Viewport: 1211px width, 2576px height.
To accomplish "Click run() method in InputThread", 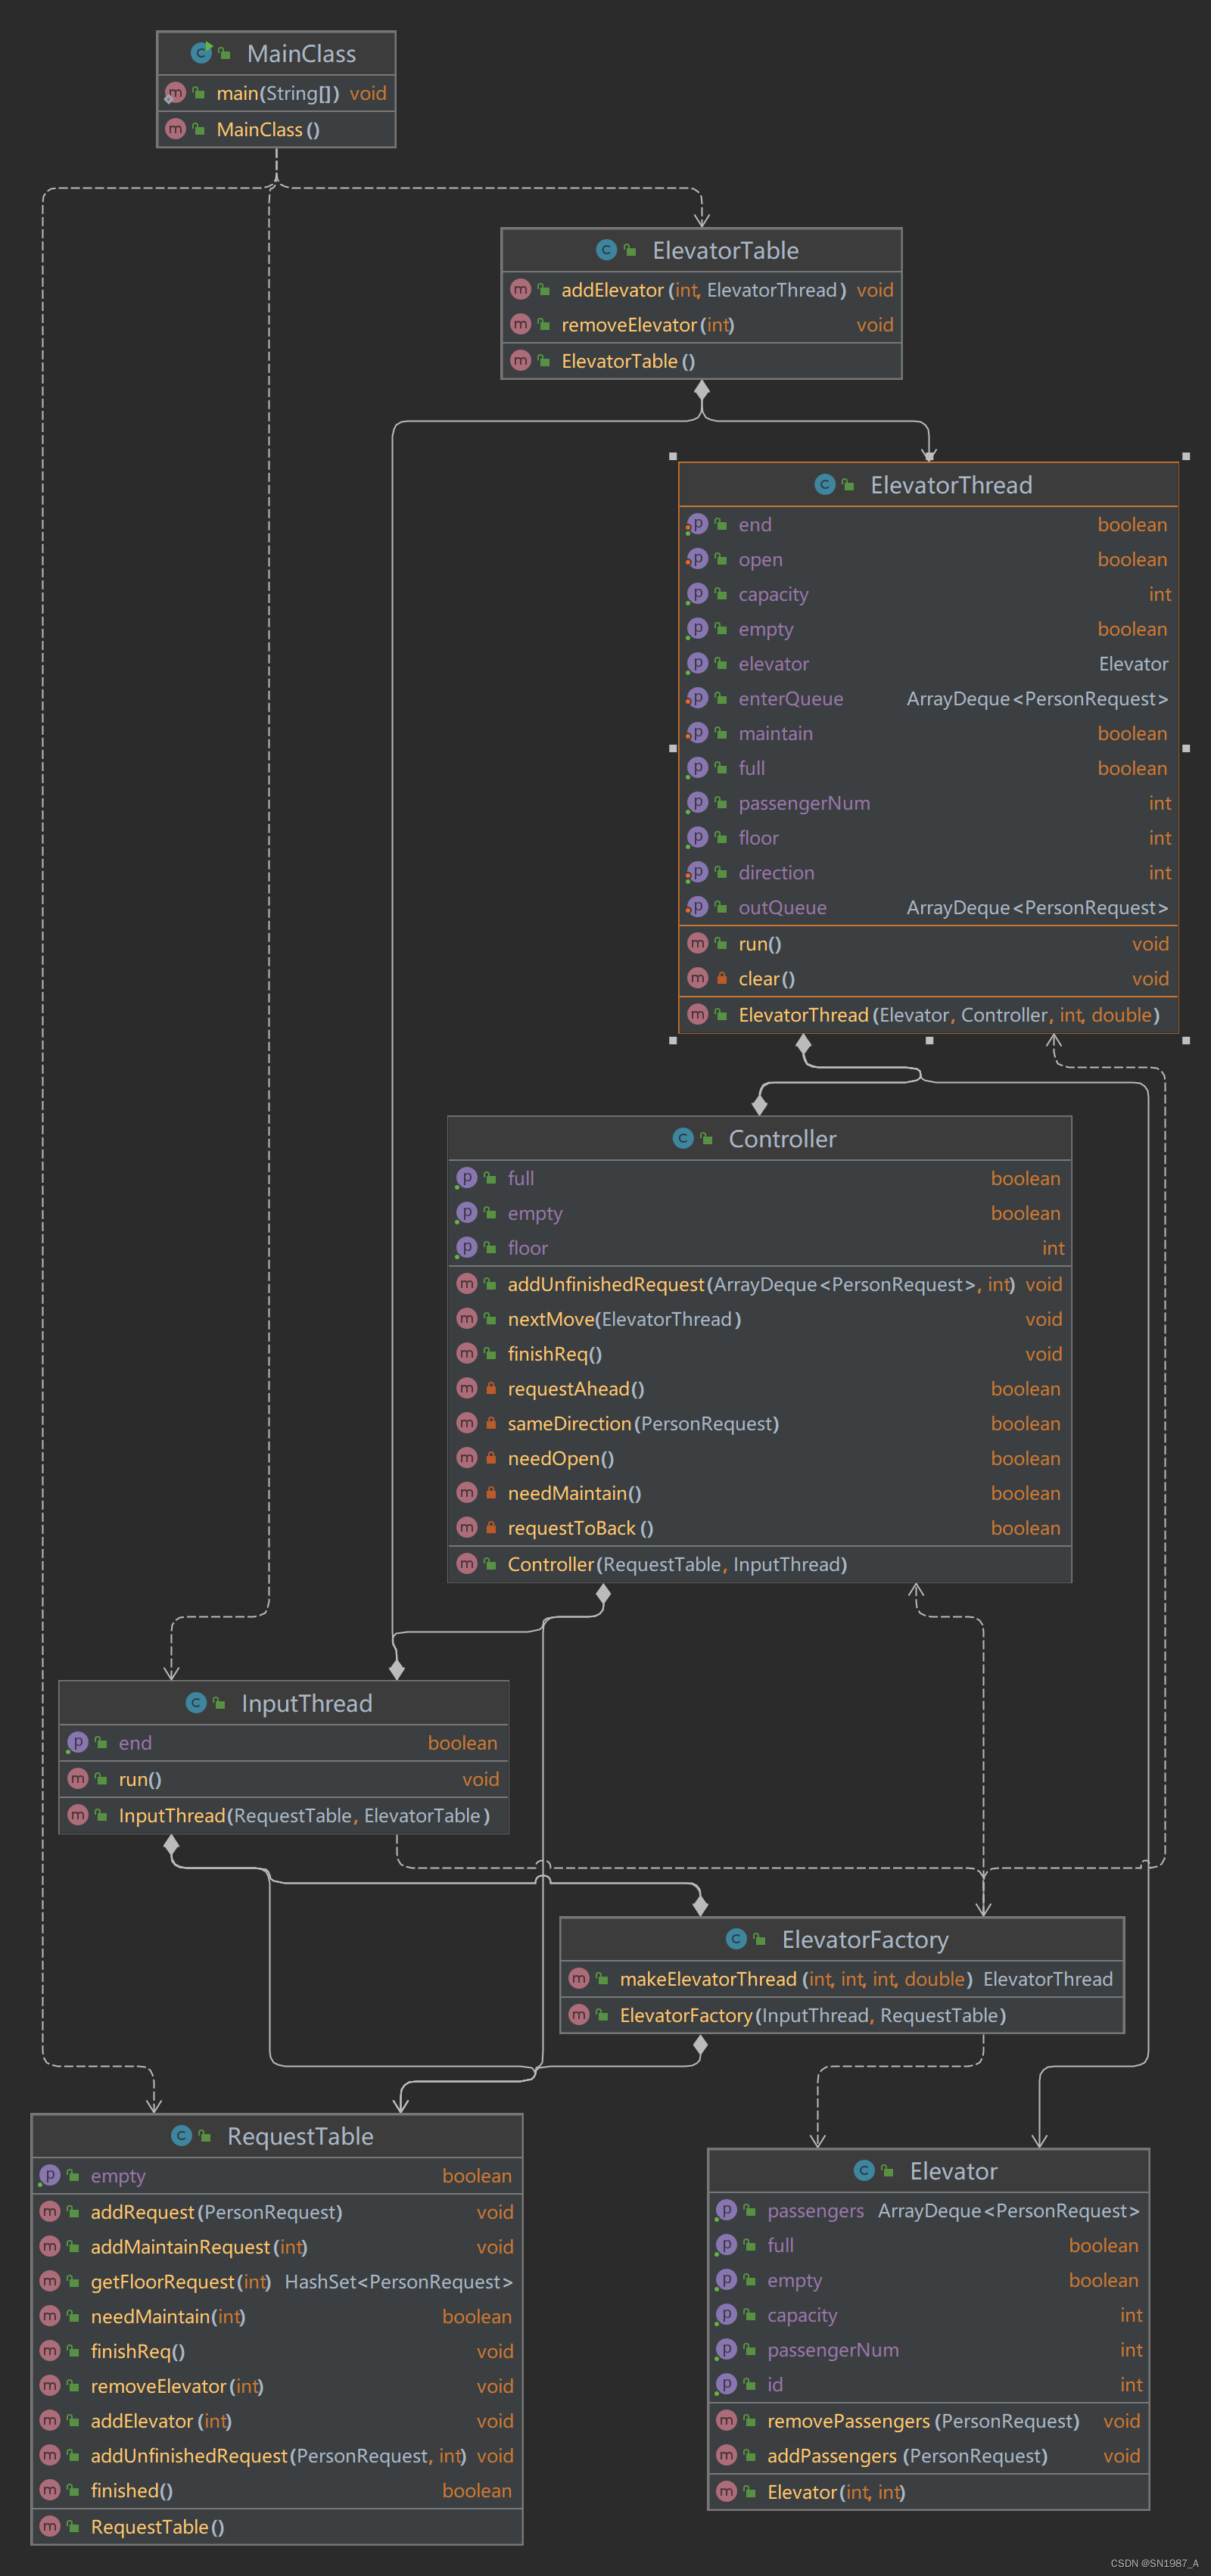I will [283, 1779].
